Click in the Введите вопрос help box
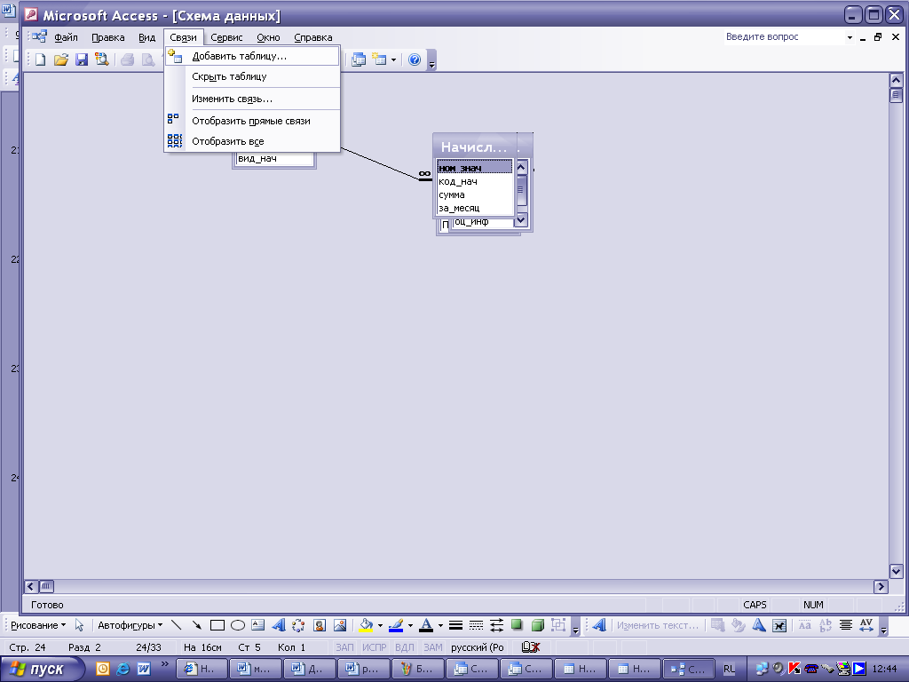This screenshot has width=909, height=682. [x=783, y=36]
